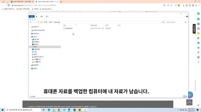
Task: Open 다운로드 in the navigation pane
Action: (x=36, y=42)
